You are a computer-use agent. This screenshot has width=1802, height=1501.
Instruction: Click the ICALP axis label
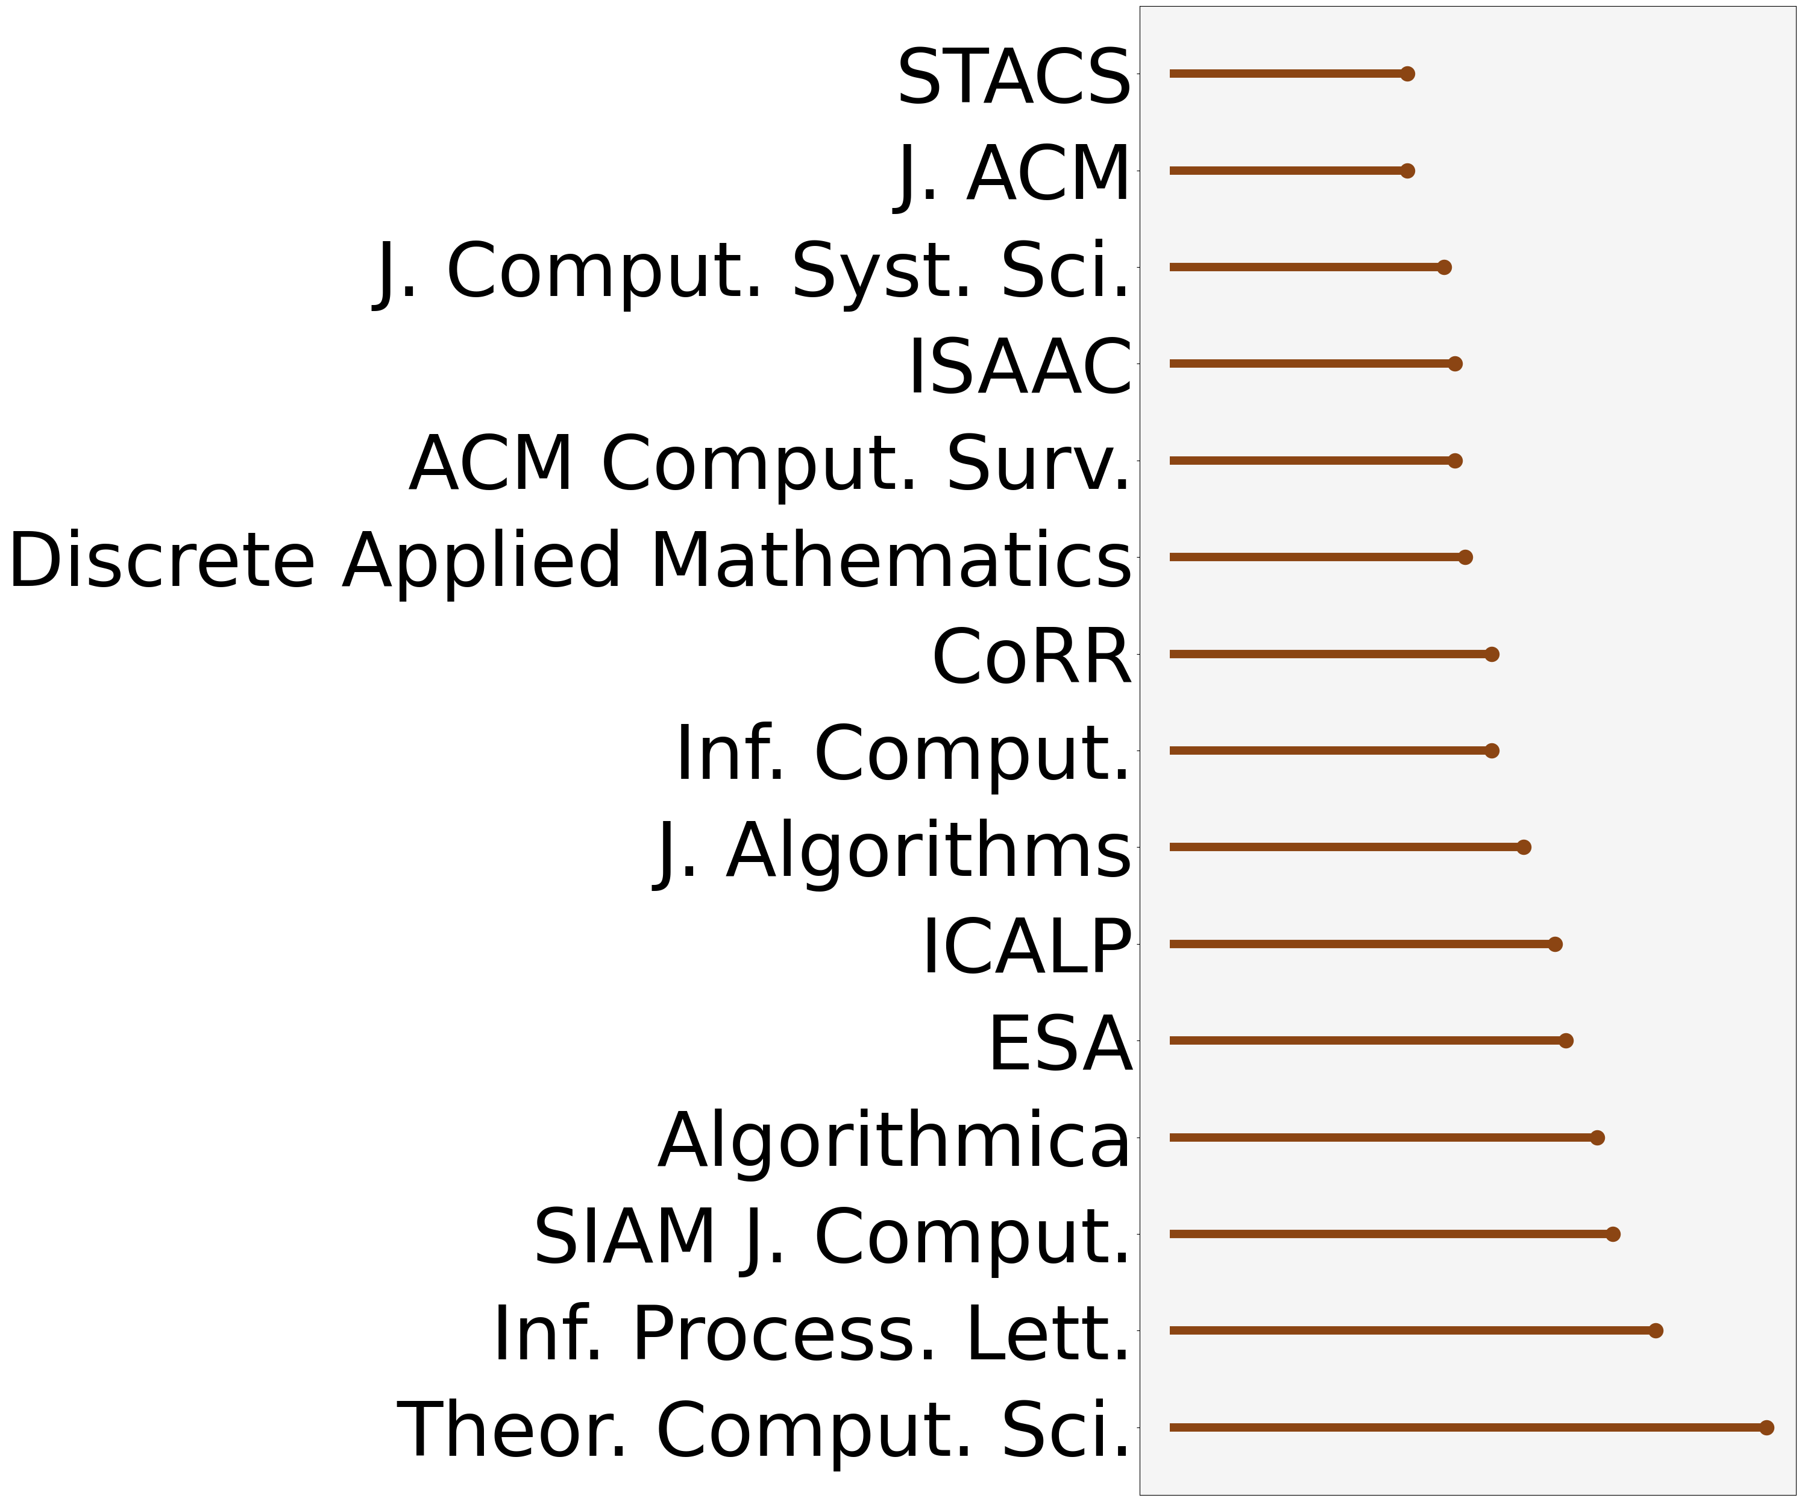coord(1026,948)
